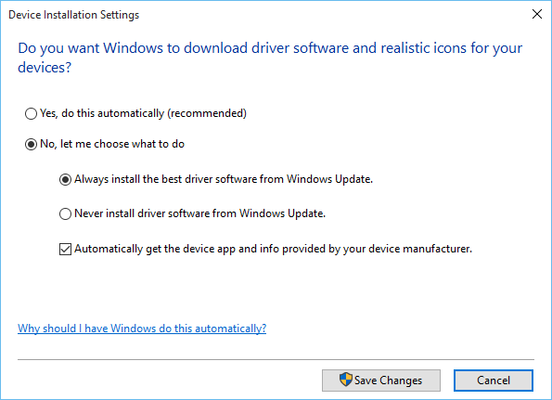The height and width of the screenshot is (400, 552).
Task: Click the Cancel button
Action: [x=494, y=381]
